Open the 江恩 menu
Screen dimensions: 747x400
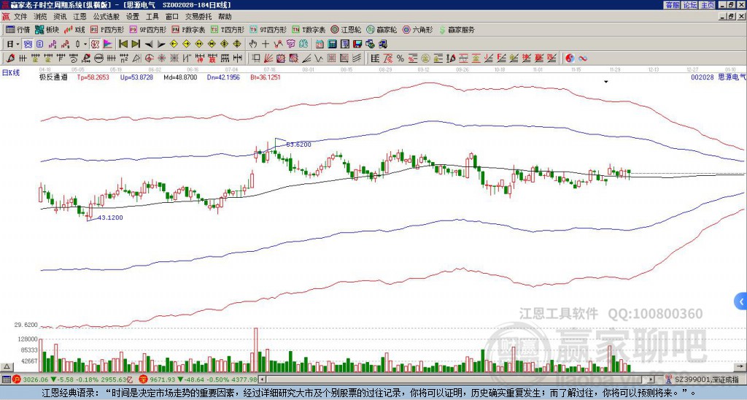pos(80,17)
